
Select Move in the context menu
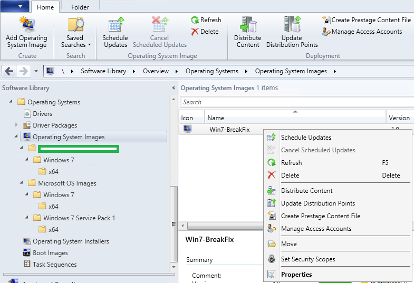289,244
